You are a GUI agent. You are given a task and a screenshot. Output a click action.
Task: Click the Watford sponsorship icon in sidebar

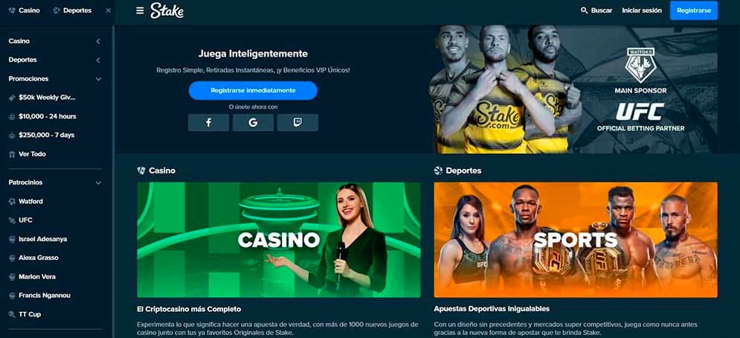pos(12,201)
